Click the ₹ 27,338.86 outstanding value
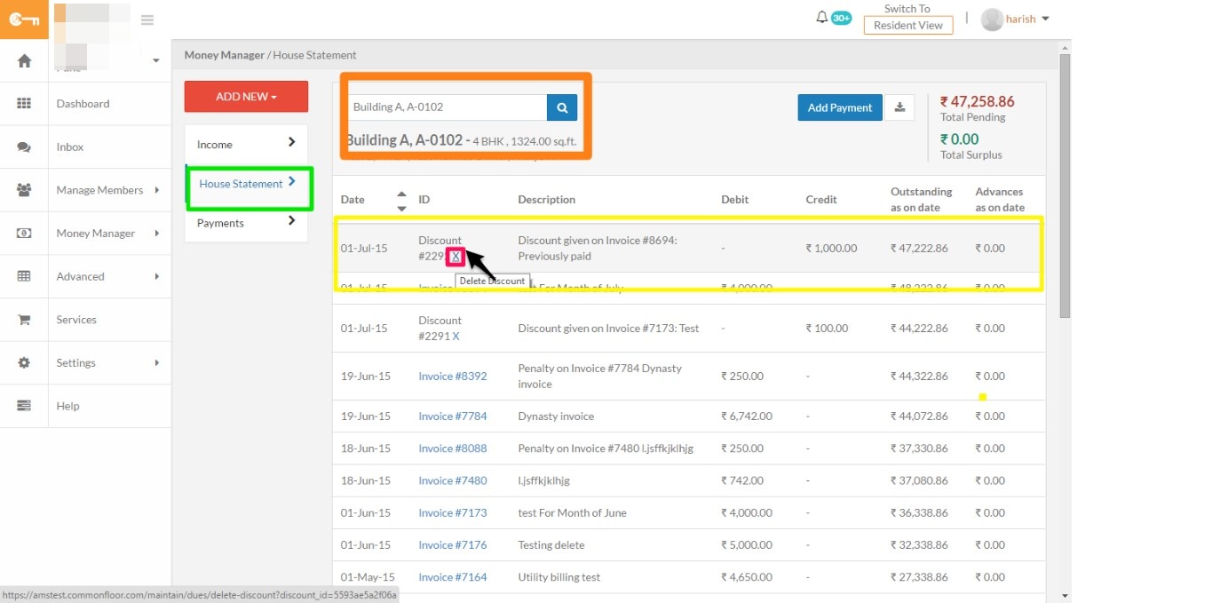 (x=919, y=577)
